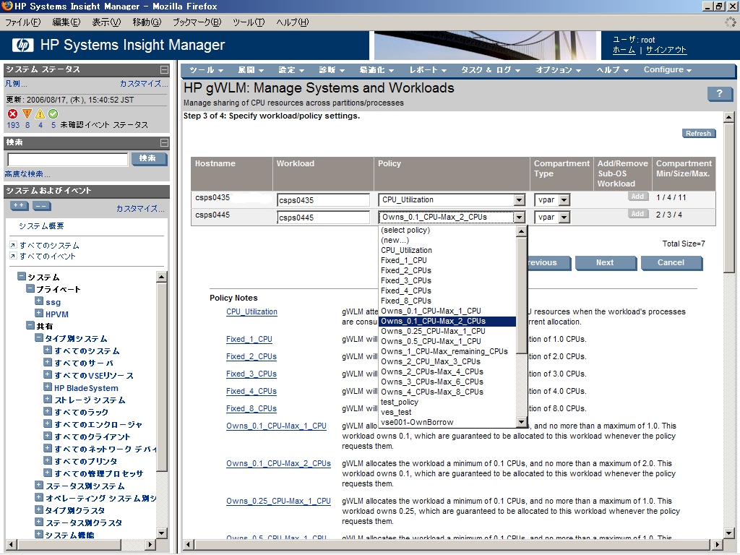Select ストレージ システム tree item
Screen dimensions: 740x555
[x=90, y=400]
